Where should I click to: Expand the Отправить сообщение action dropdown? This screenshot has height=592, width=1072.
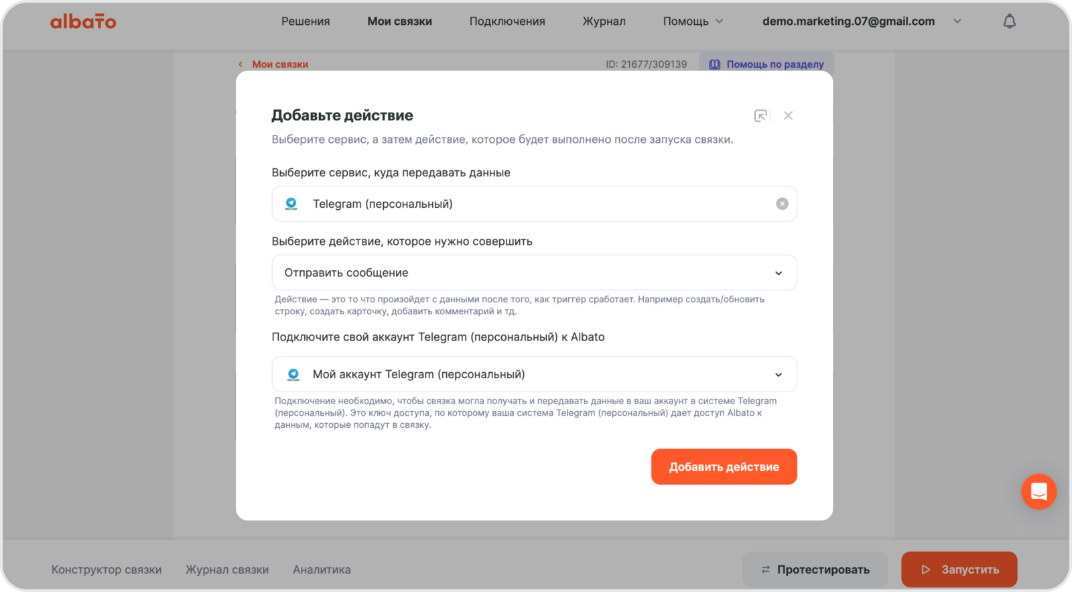click(x=778, y=273)
